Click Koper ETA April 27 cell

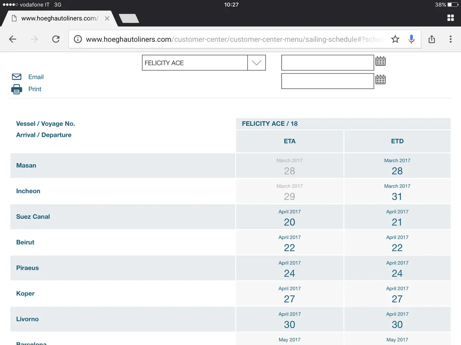(290, 294)
